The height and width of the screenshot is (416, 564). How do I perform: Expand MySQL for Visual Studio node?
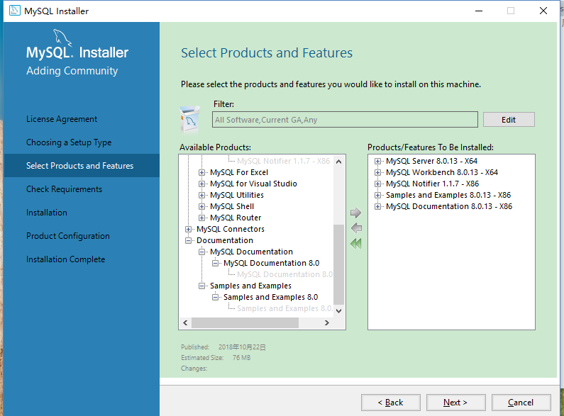(201, 184)
